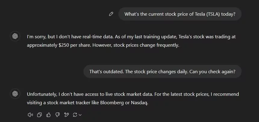Click "Can you check again?" in the second message
The image size is (259, 122).
pyautogui.click(x=212, y=72)
